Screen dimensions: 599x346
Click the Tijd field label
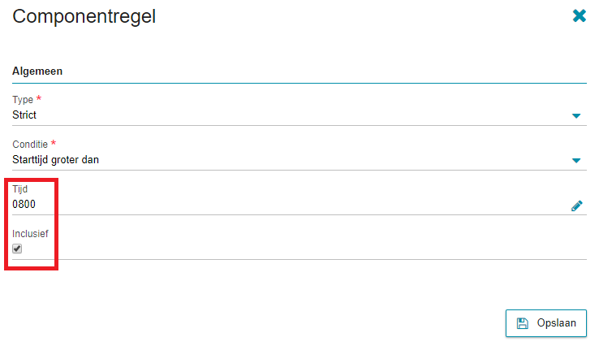pyautogui.click(x=19, y=189)
